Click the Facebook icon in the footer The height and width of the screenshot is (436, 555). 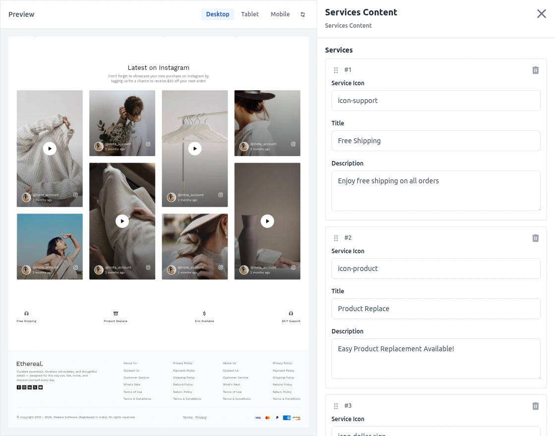(x=19, y=387)
